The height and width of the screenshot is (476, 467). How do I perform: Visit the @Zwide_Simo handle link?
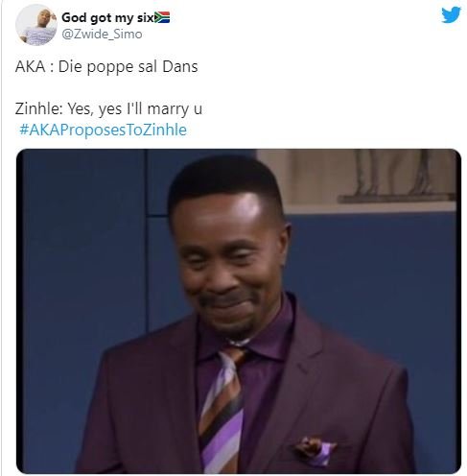[x=102, y=35]
